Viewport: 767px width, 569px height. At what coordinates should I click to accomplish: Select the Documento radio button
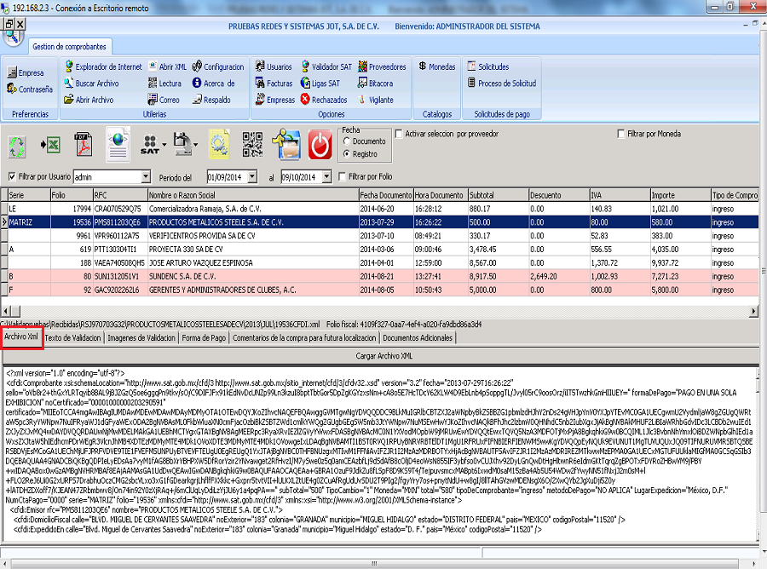coord(346,141)
